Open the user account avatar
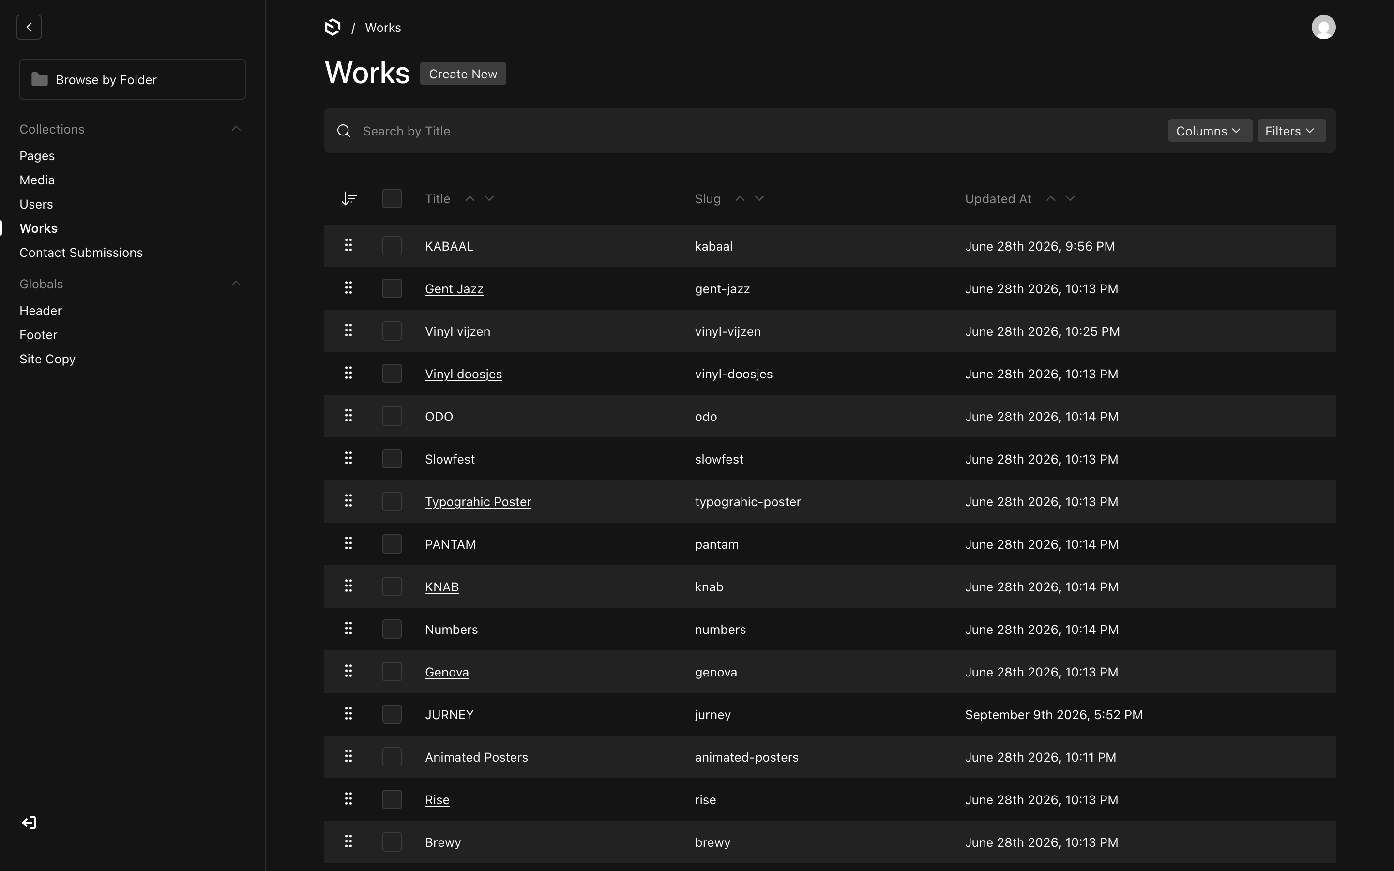The width and height of the screenshot is (1394, 871). click(x=1323, y=27)
